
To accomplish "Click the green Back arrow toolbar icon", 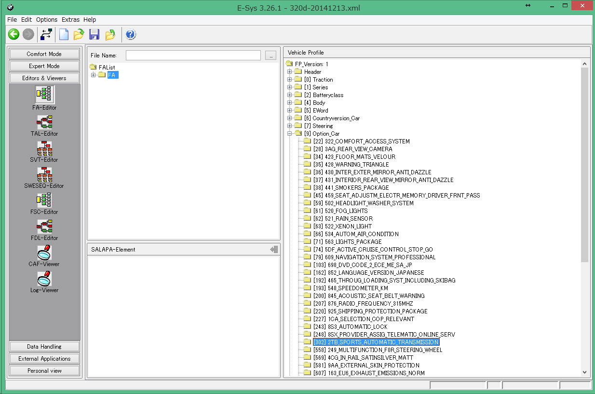I will pyautogui.click(x=14, y=34).
